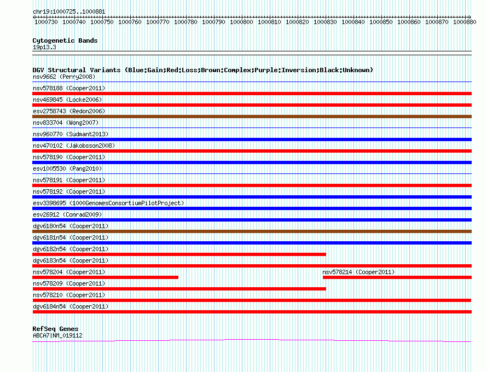Click ruler position 1000860
Viewport: 487px width, 372px height.
point(409,22)
